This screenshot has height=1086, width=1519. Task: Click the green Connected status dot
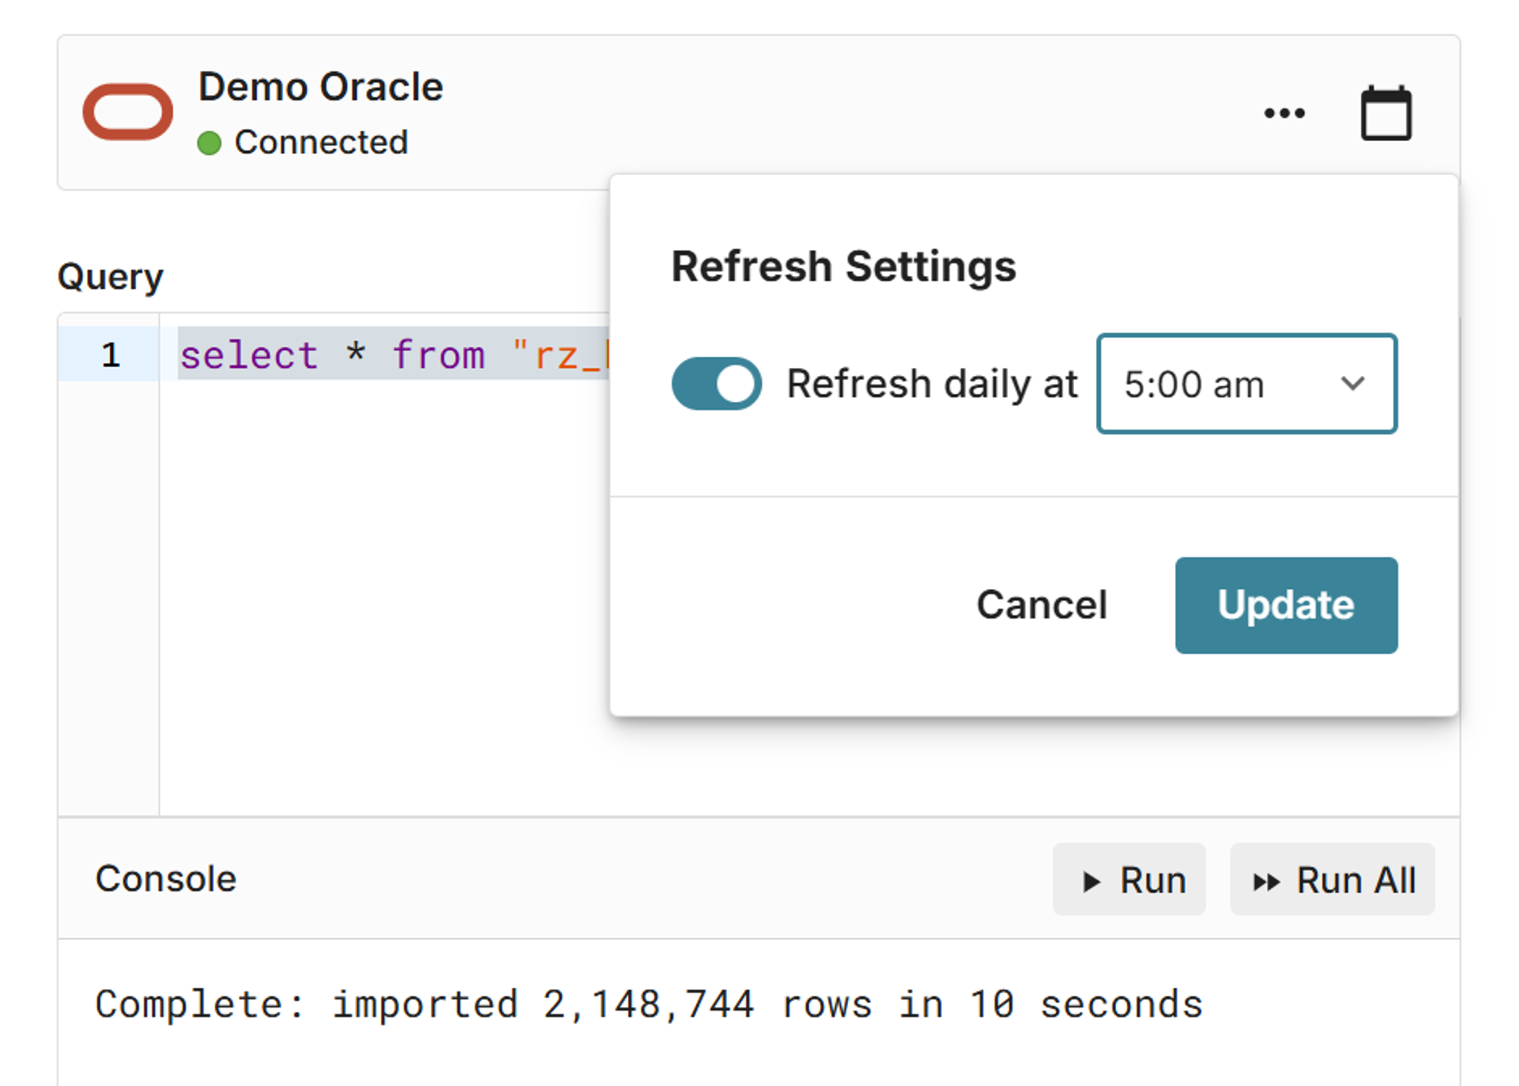click(x=209, y=143)
